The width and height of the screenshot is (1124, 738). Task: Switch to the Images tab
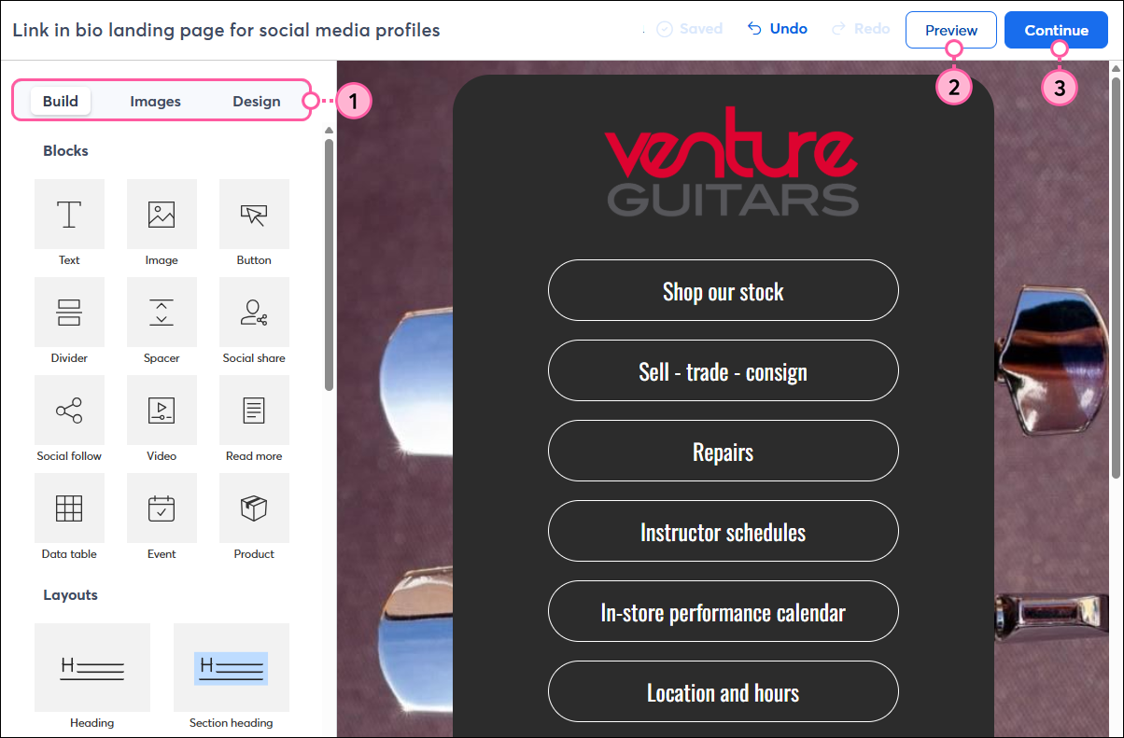pyautogui.click(x=155, y=101)
